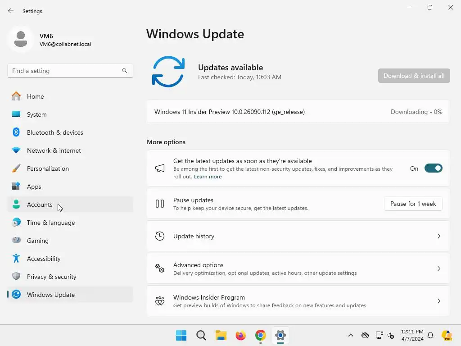
Task: Open System settings category
Action: click(70, 114)
